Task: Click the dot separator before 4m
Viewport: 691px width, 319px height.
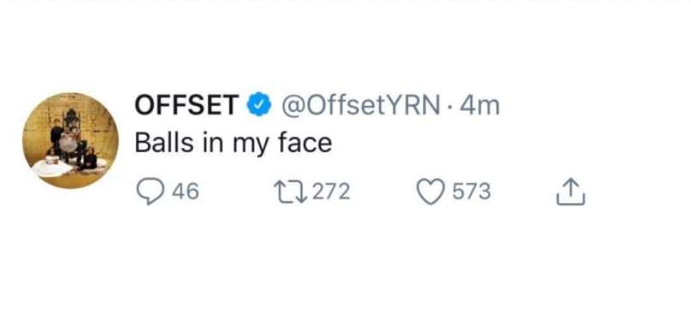Action: (450, 107)
